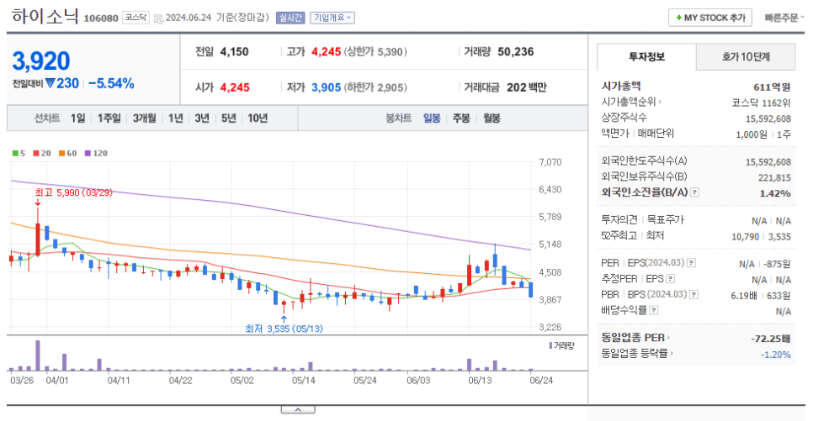This screenshot has width=813, height=421.
Task: Select the 월봉 candlestick chart
Action: click(492, 118)
